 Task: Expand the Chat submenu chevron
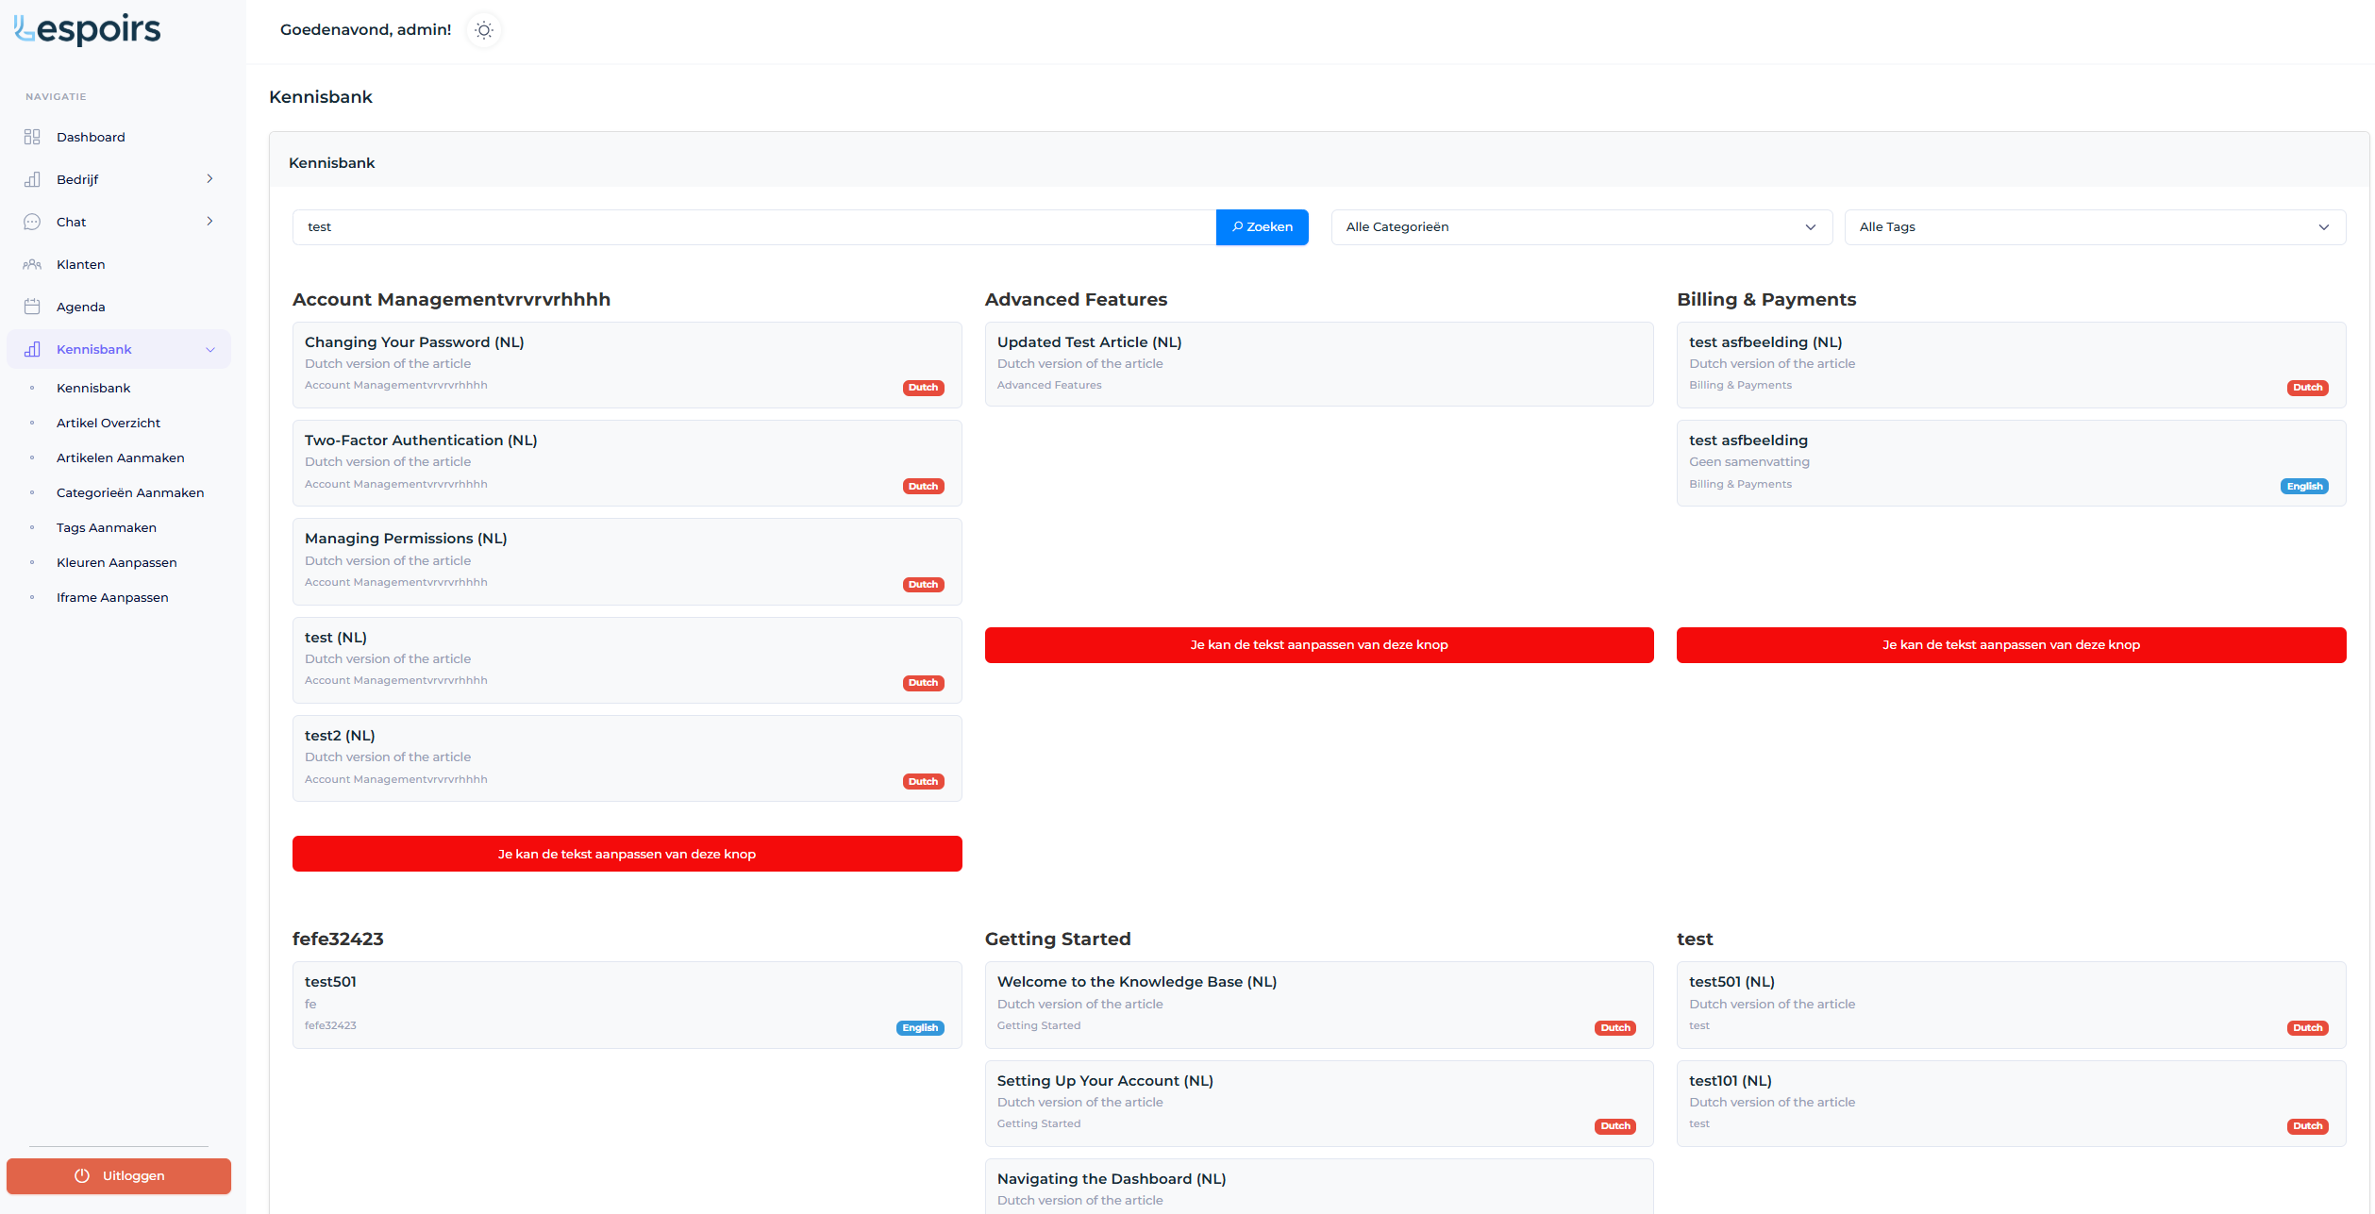pos(209,222)
